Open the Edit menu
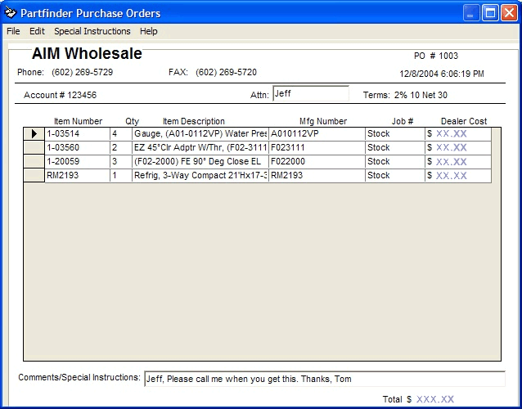The width and height of the screenshot is (522, 409). [x=37, y=31]
